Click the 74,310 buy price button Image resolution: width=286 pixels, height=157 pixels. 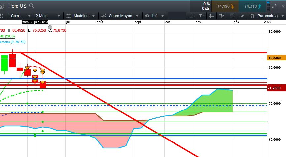(x=252, y=6)
